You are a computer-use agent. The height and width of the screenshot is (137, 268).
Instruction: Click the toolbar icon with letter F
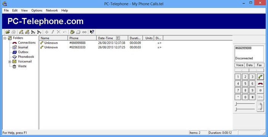[x=33, y=32]
